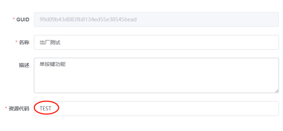Click the 资源代码 field label
This screenshot has width=283, height=131.
(19, 108)
